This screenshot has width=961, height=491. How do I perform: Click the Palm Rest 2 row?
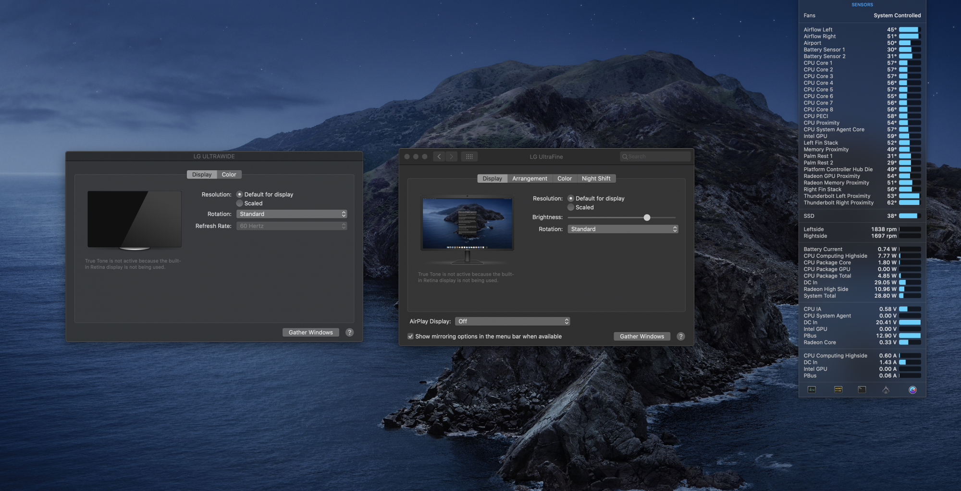pos(862,163)
